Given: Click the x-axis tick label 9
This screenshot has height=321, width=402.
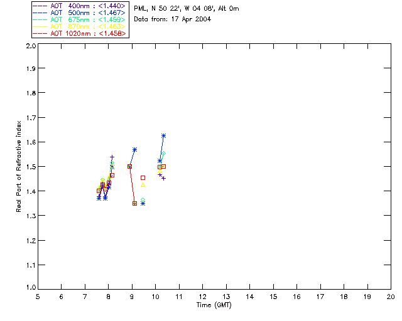Looking at the screenshot, I should point(132,297).
